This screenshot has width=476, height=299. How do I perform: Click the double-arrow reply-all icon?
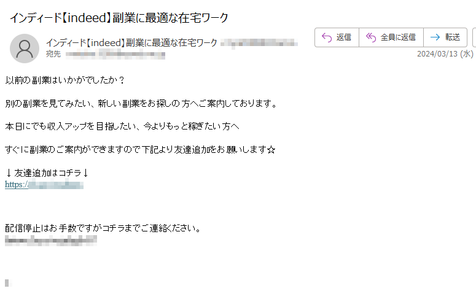(x=370, y=37)
